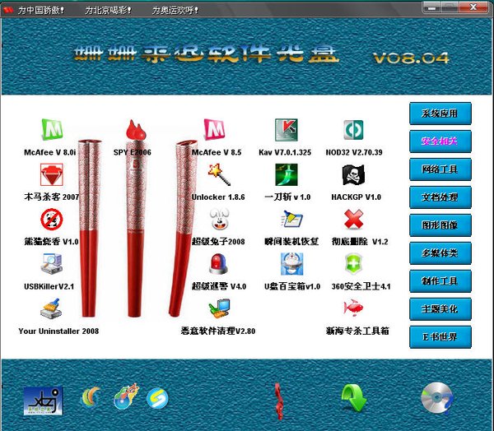Open McAfee V 8.5 pink M icon

(x=214, y=129)
